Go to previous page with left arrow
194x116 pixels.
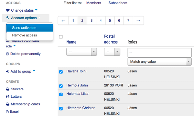coord(63,21)
